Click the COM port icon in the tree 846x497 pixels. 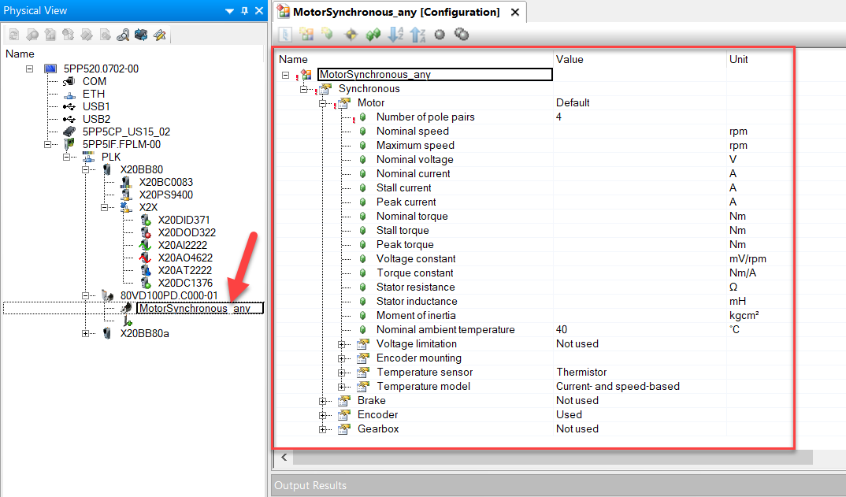[x=69, y=81]
